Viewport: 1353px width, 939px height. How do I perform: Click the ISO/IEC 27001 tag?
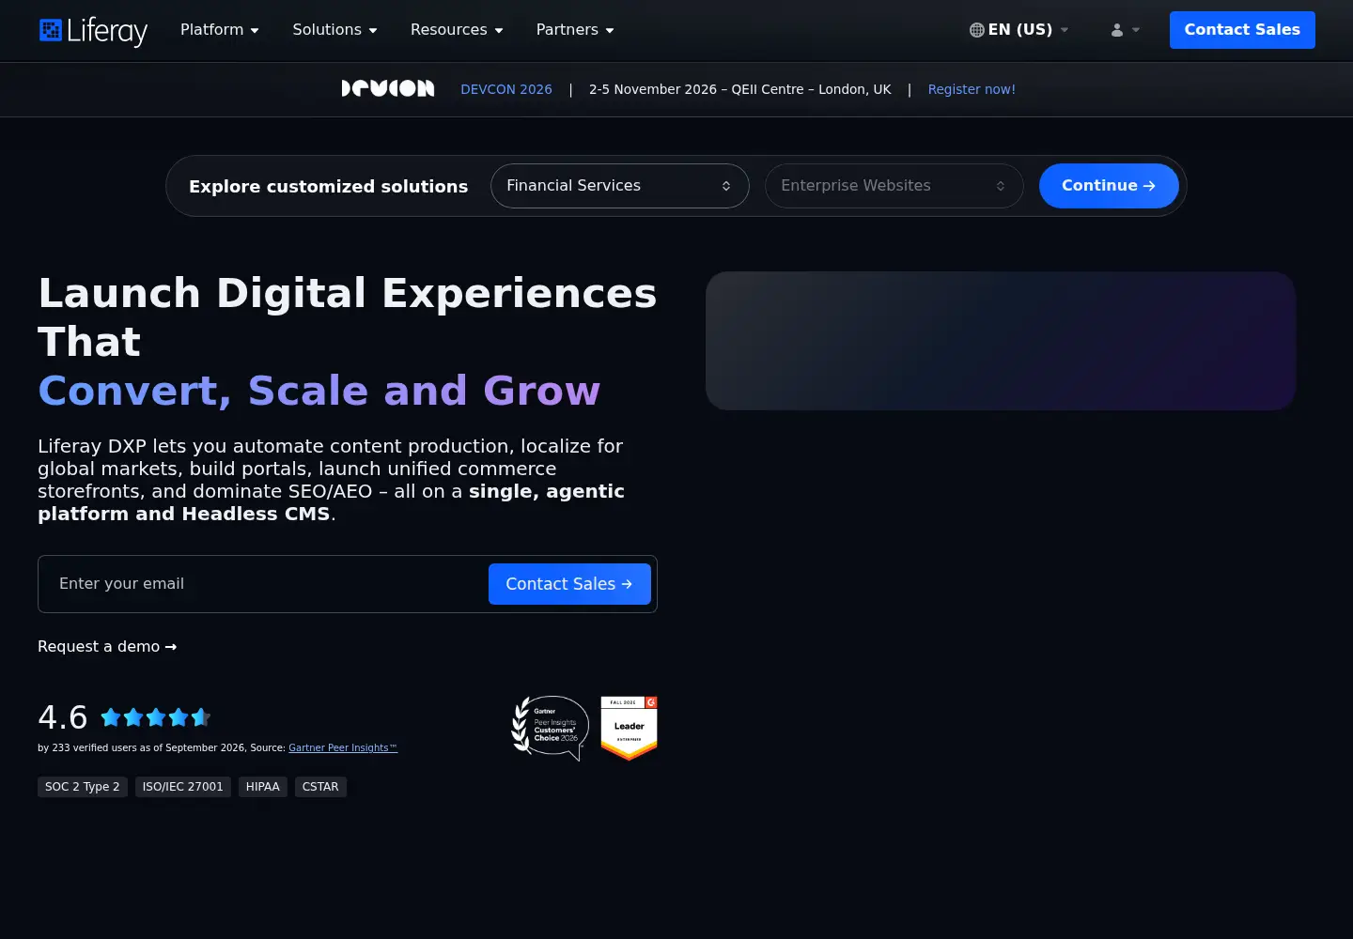[x=183, y=787]
